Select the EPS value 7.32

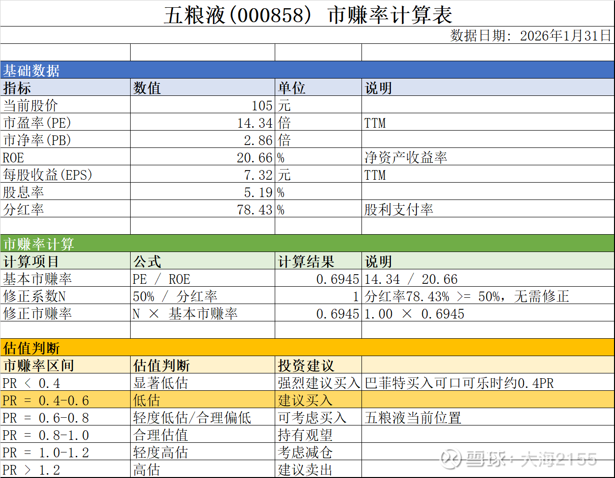coord(202,174)
